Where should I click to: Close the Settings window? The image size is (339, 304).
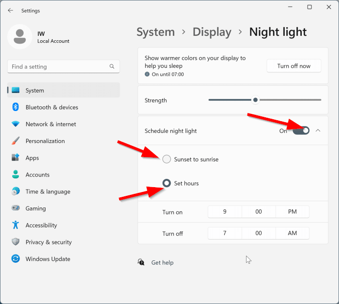point(329,7)
